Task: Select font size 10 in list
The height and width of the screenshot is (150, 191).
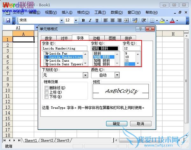Action: pyautogui.click(x=130, y=57)
